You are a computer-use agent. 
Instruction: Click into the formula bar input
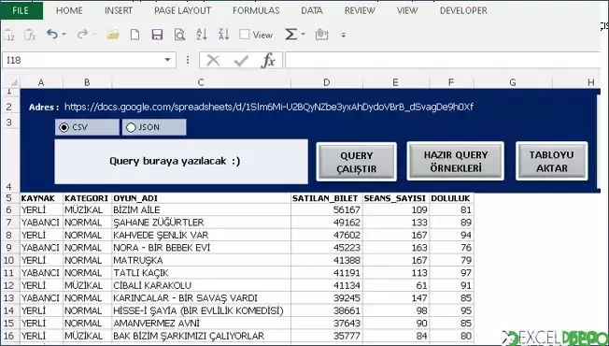443,60
